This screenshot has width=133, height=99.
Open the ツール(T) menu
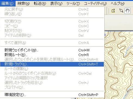[73, 3]
